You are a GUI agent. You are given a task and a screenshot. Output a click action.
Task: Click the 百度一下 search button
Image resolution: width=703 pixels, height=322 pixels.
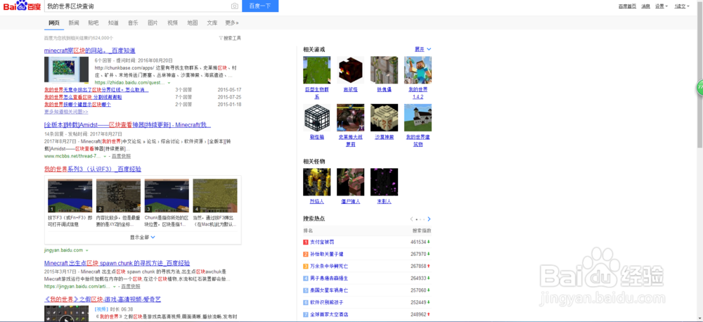(260, 6)
